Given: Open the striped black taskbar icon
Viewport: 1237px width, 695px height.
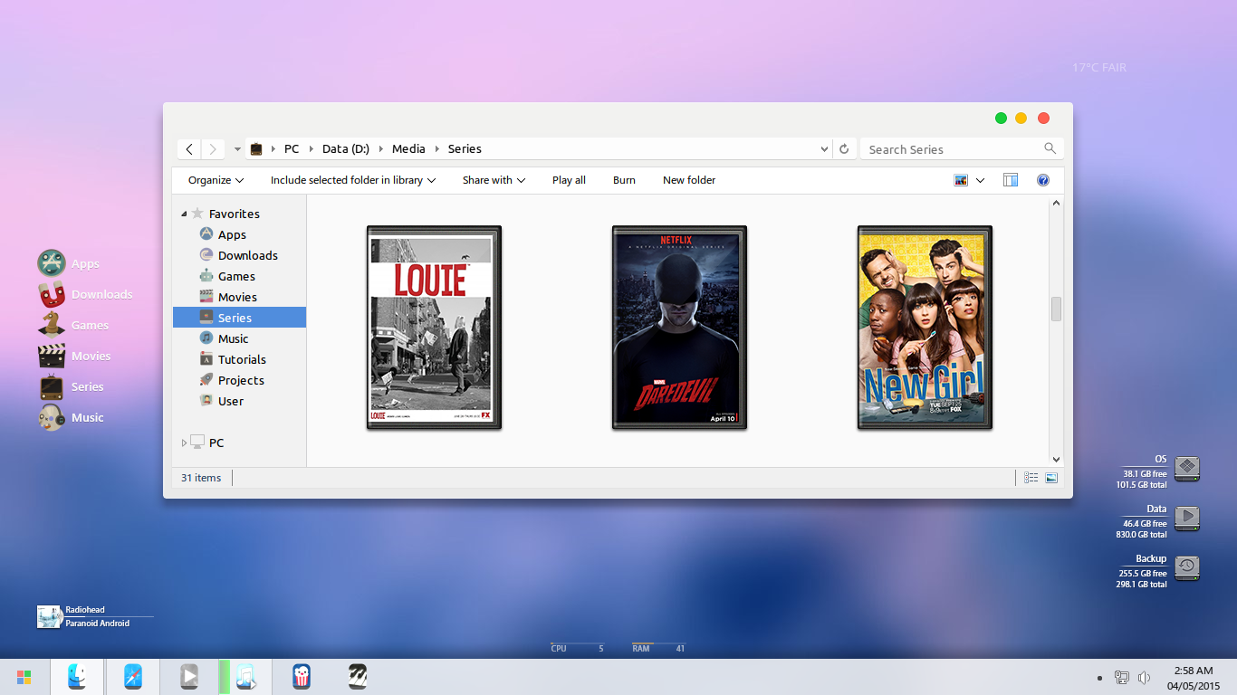Looking at the screenshot, I should click(x=358, y=676).
